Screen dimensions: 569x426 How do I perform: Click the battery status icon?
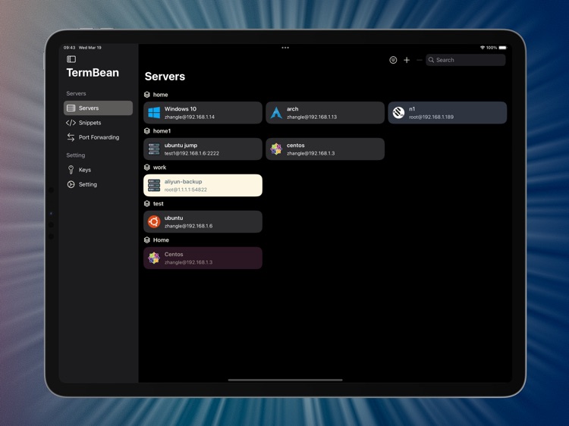coord(502,48)
